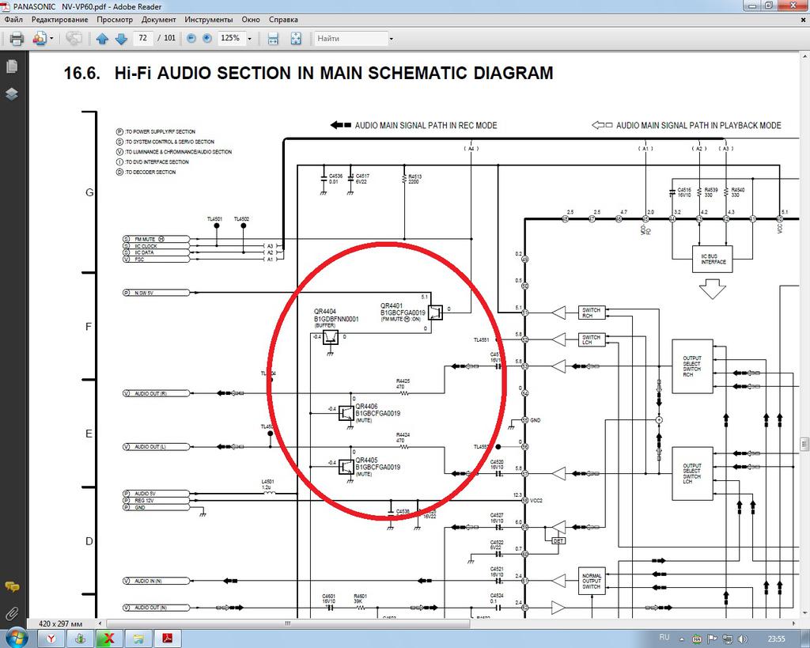810x648 pixels.
Task: Click the fit width scrolling icon
Action: click(273, 38)
